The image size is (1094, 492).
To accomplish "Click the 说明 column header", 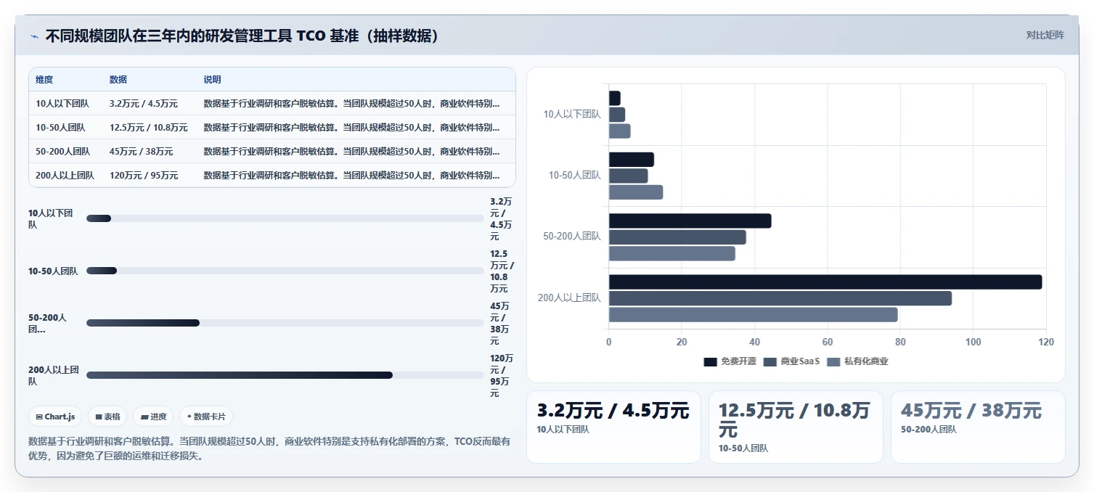I will click(x=212, y=80).
